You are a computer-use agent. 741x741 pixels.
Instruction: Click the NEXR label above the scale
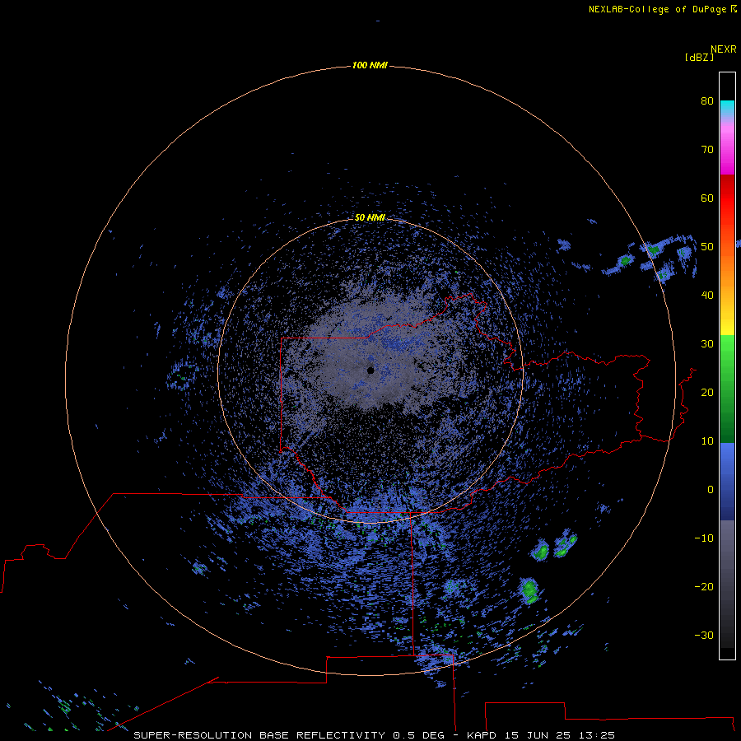(723, 49)
